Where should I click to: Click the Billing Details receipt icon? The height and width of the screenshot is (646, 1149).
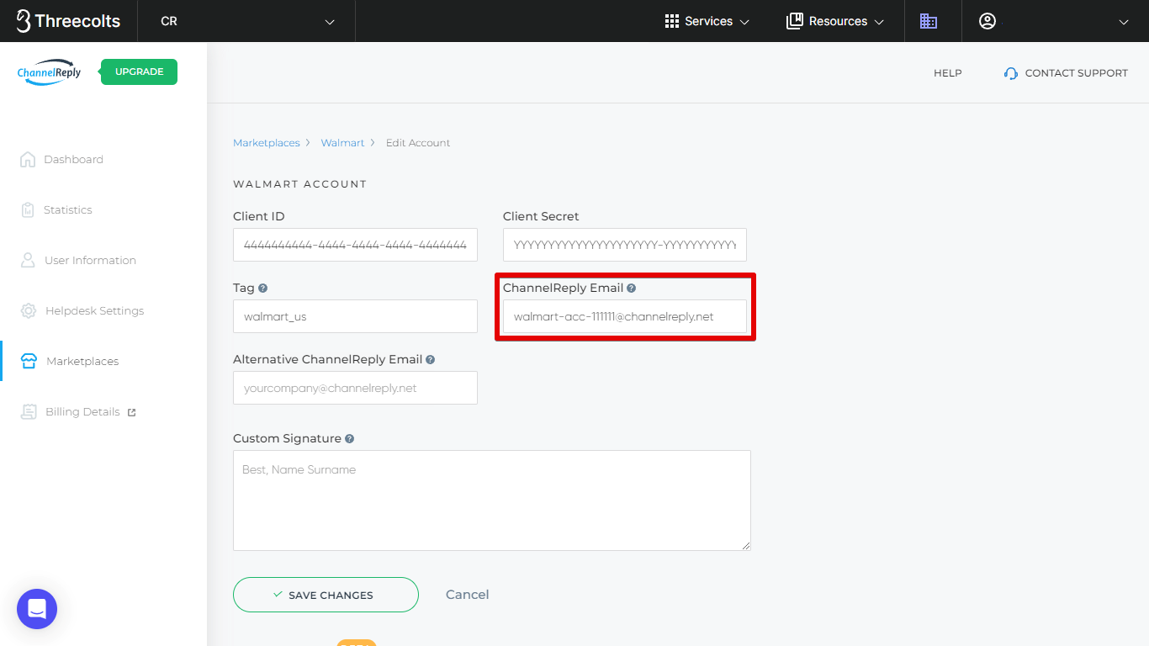29,411
